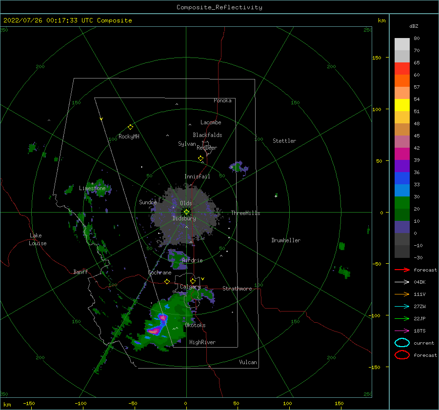This screenshot has height=410, width=439.
Task: Click the yellow radar-site diamond near Olds
Action: click(x=186, y=212)
